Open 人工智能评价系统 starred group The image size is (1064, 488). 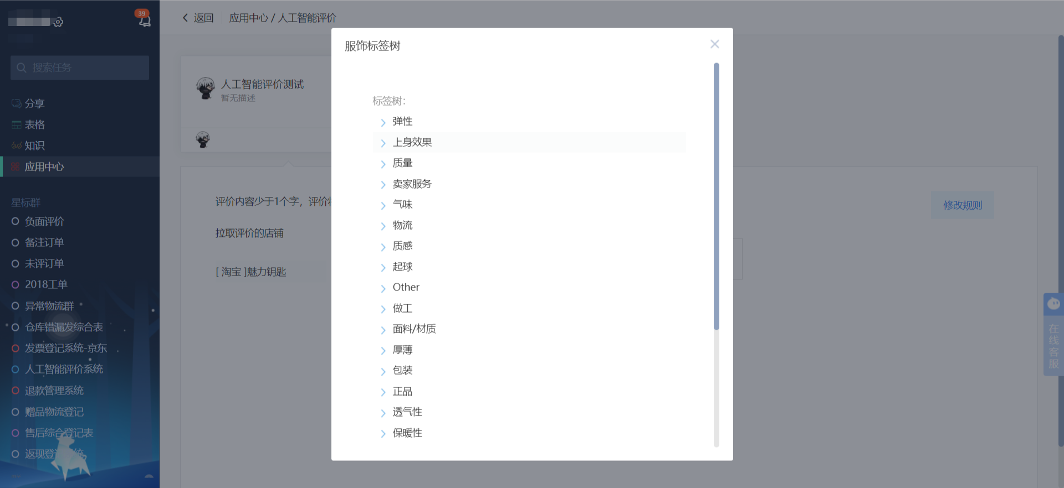pyautogui.click(x=64, y=369)
